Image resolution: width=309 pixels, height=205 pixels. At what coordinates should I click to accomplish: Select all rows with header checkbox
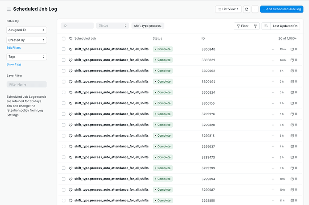click(x=64, y=38)
